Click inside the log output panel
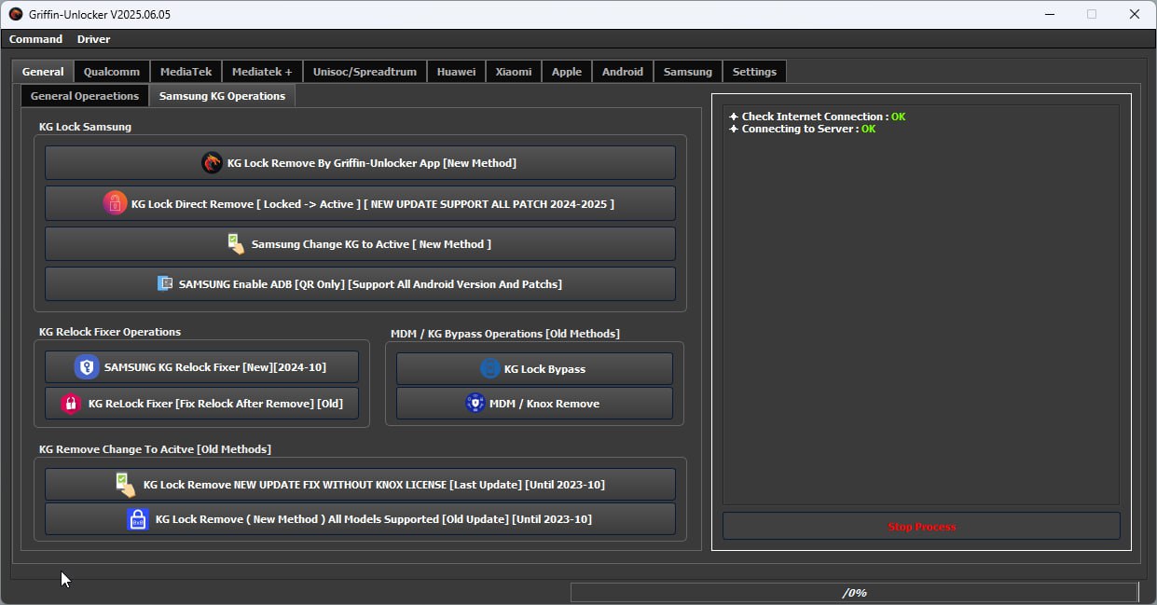The image size is (1157, 605). (920, 308)
